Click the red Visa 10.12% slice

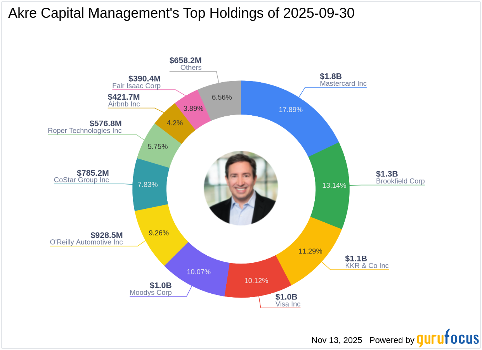coord(256,280)
